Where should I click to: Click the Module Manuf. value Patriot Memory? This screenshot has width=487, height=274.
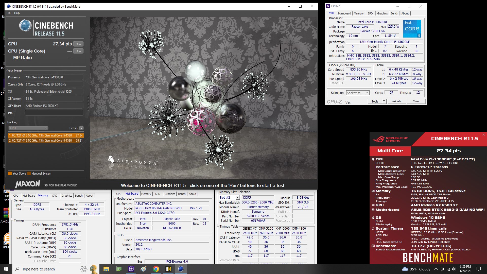tap(258, 207)
